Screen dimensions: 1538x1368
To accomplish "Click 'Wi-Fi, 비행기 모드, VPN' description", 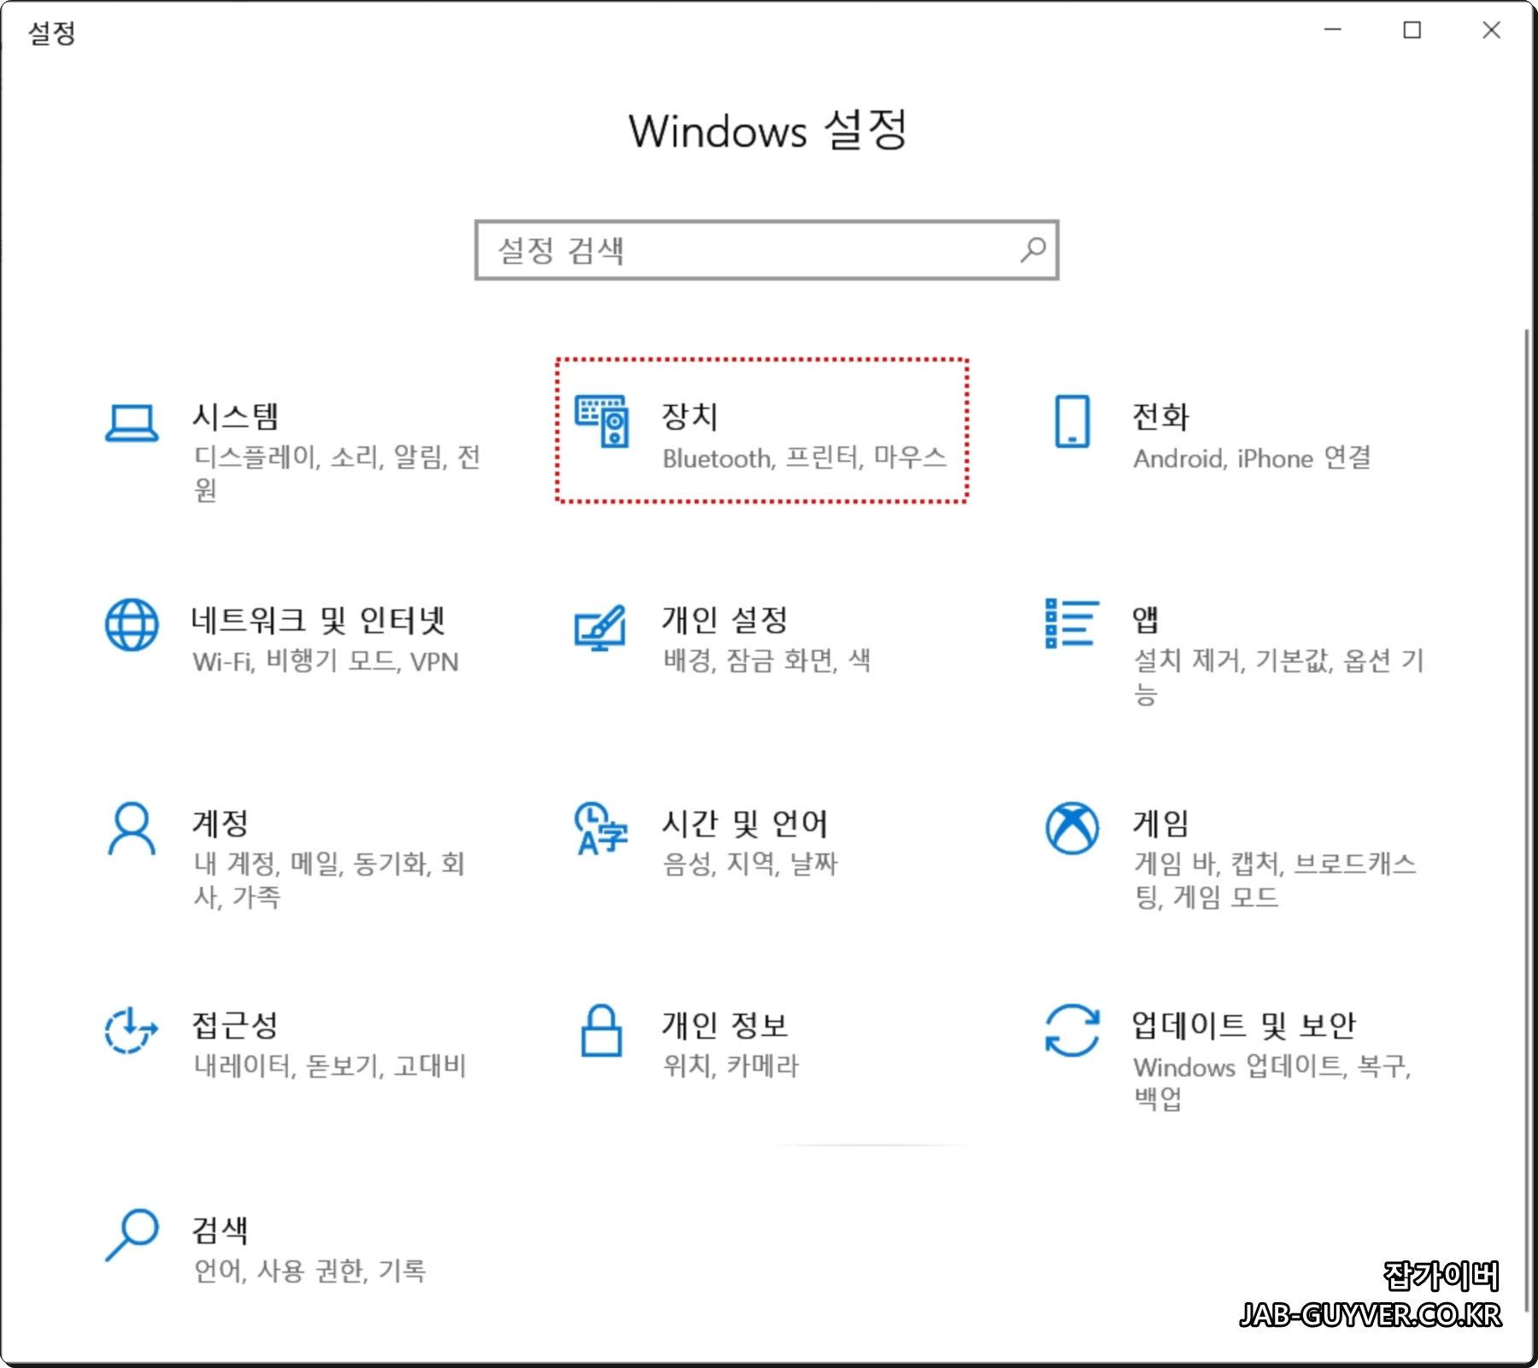I will click(x=326, y=661).
